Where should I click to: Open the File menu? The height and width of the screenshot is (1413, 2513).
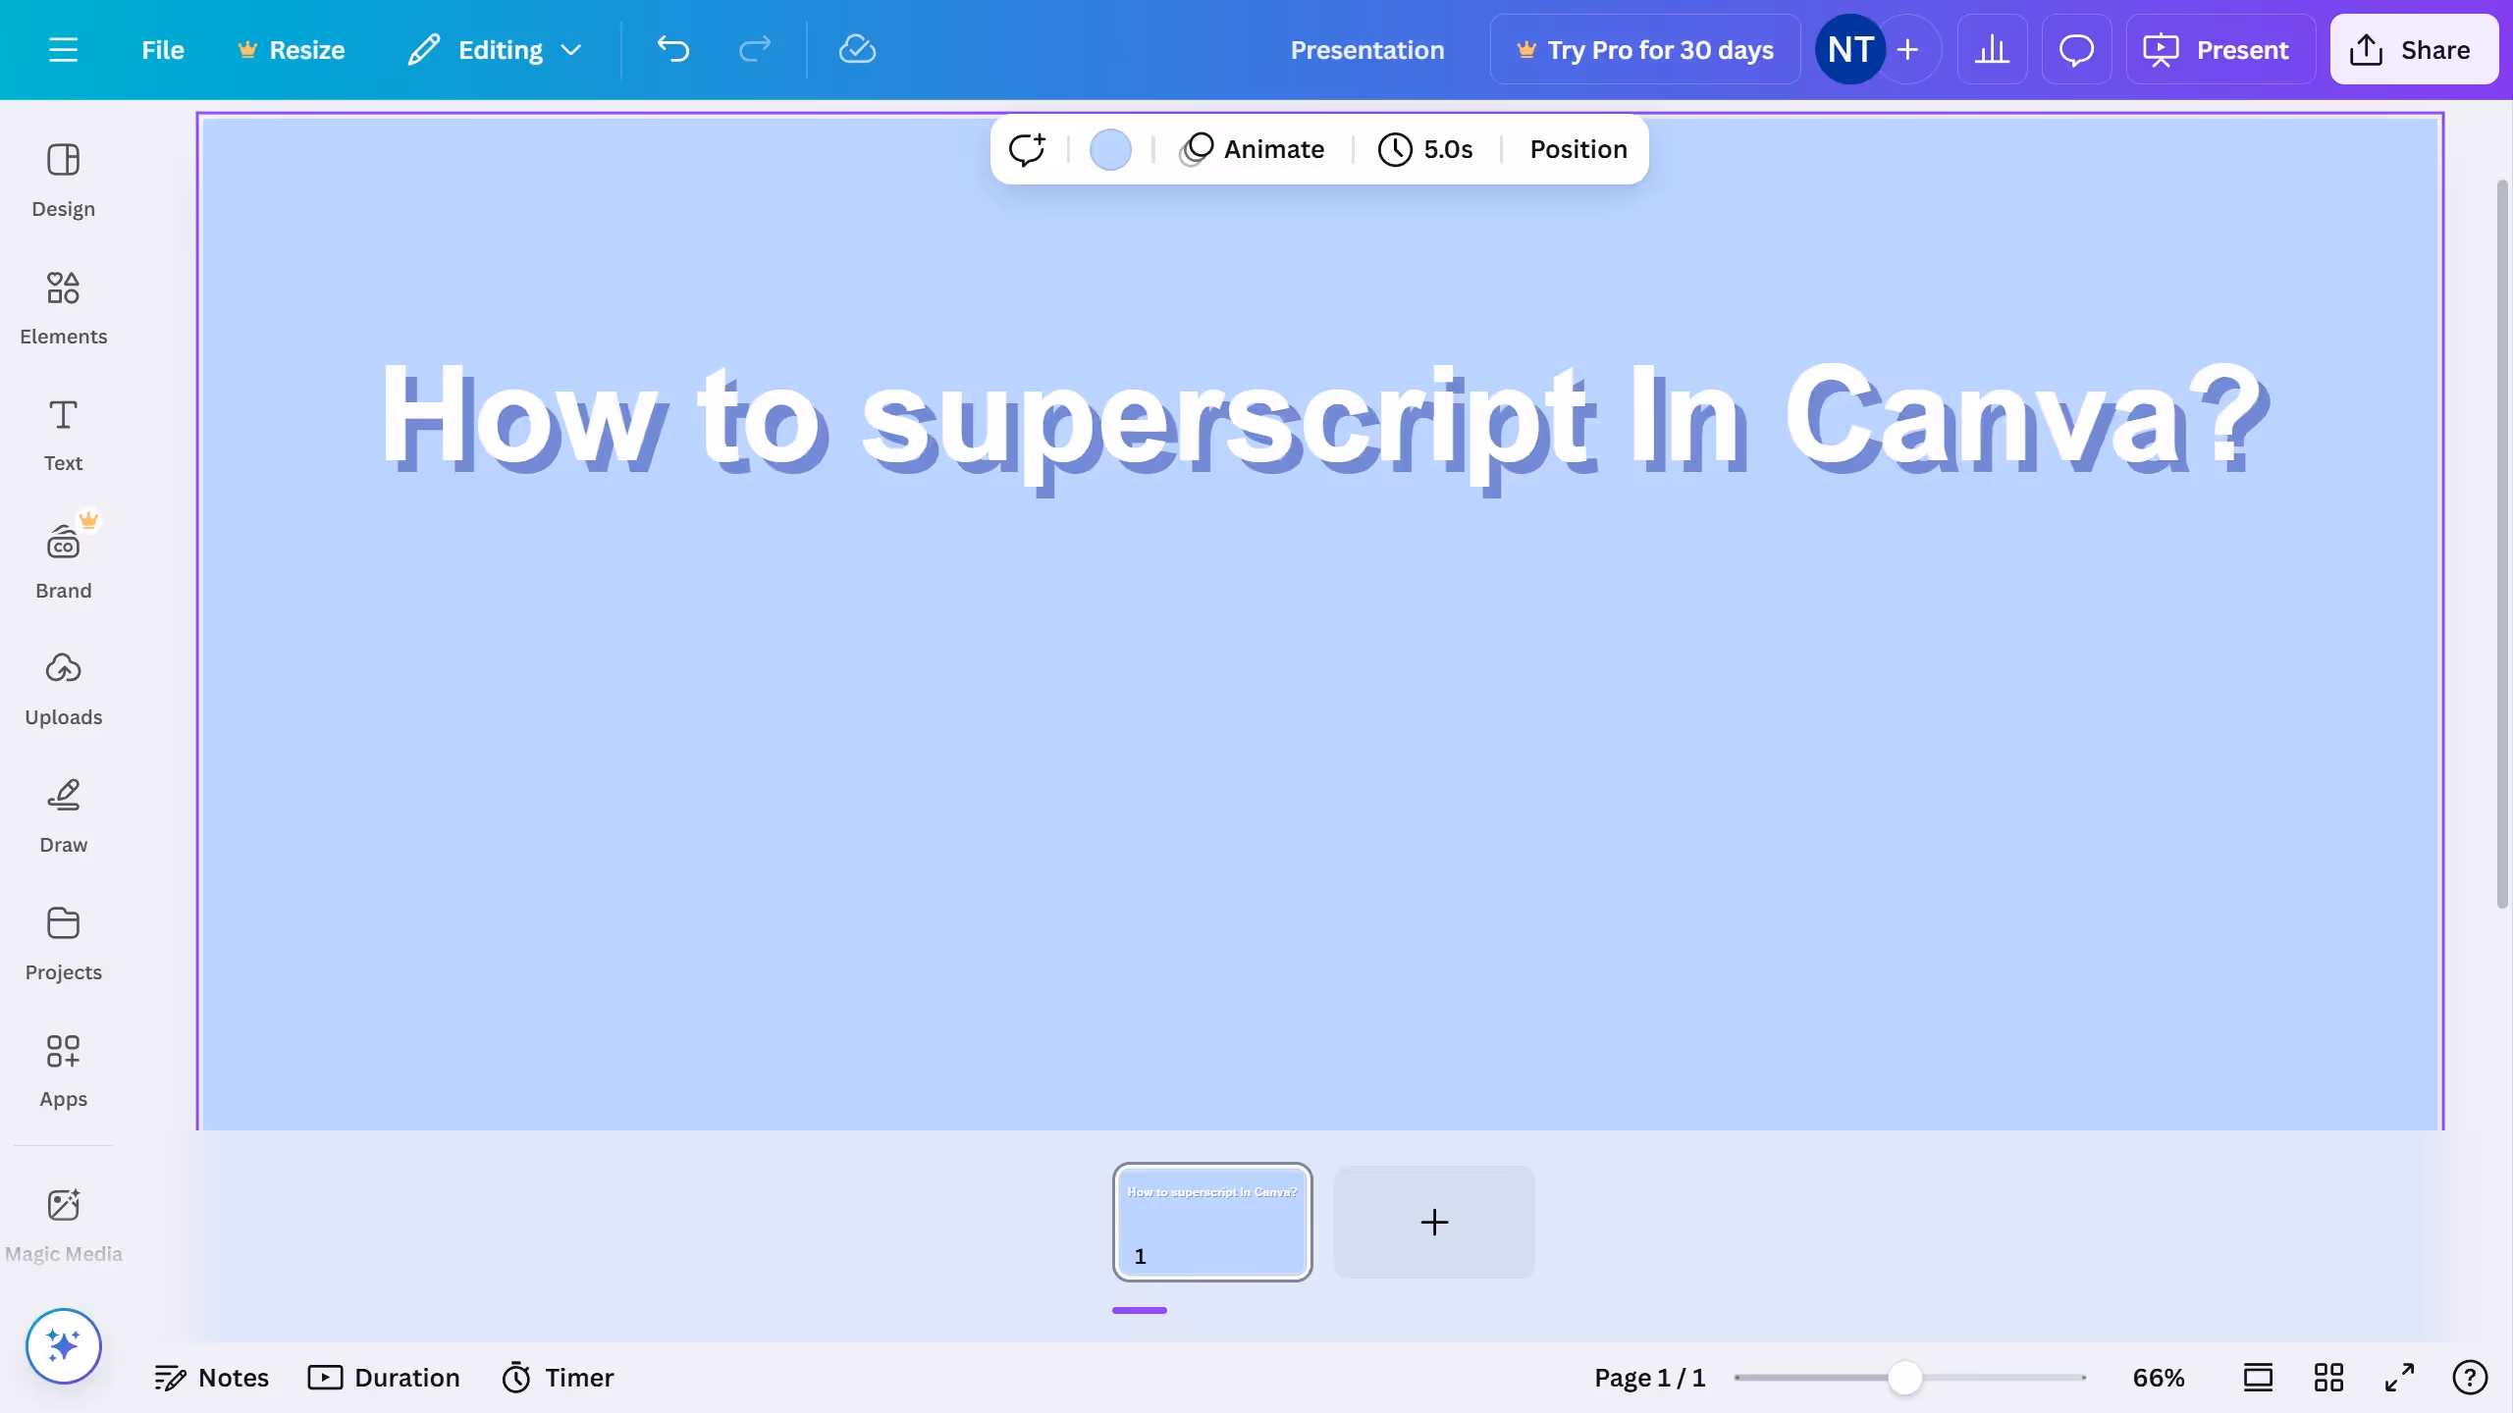163,49
